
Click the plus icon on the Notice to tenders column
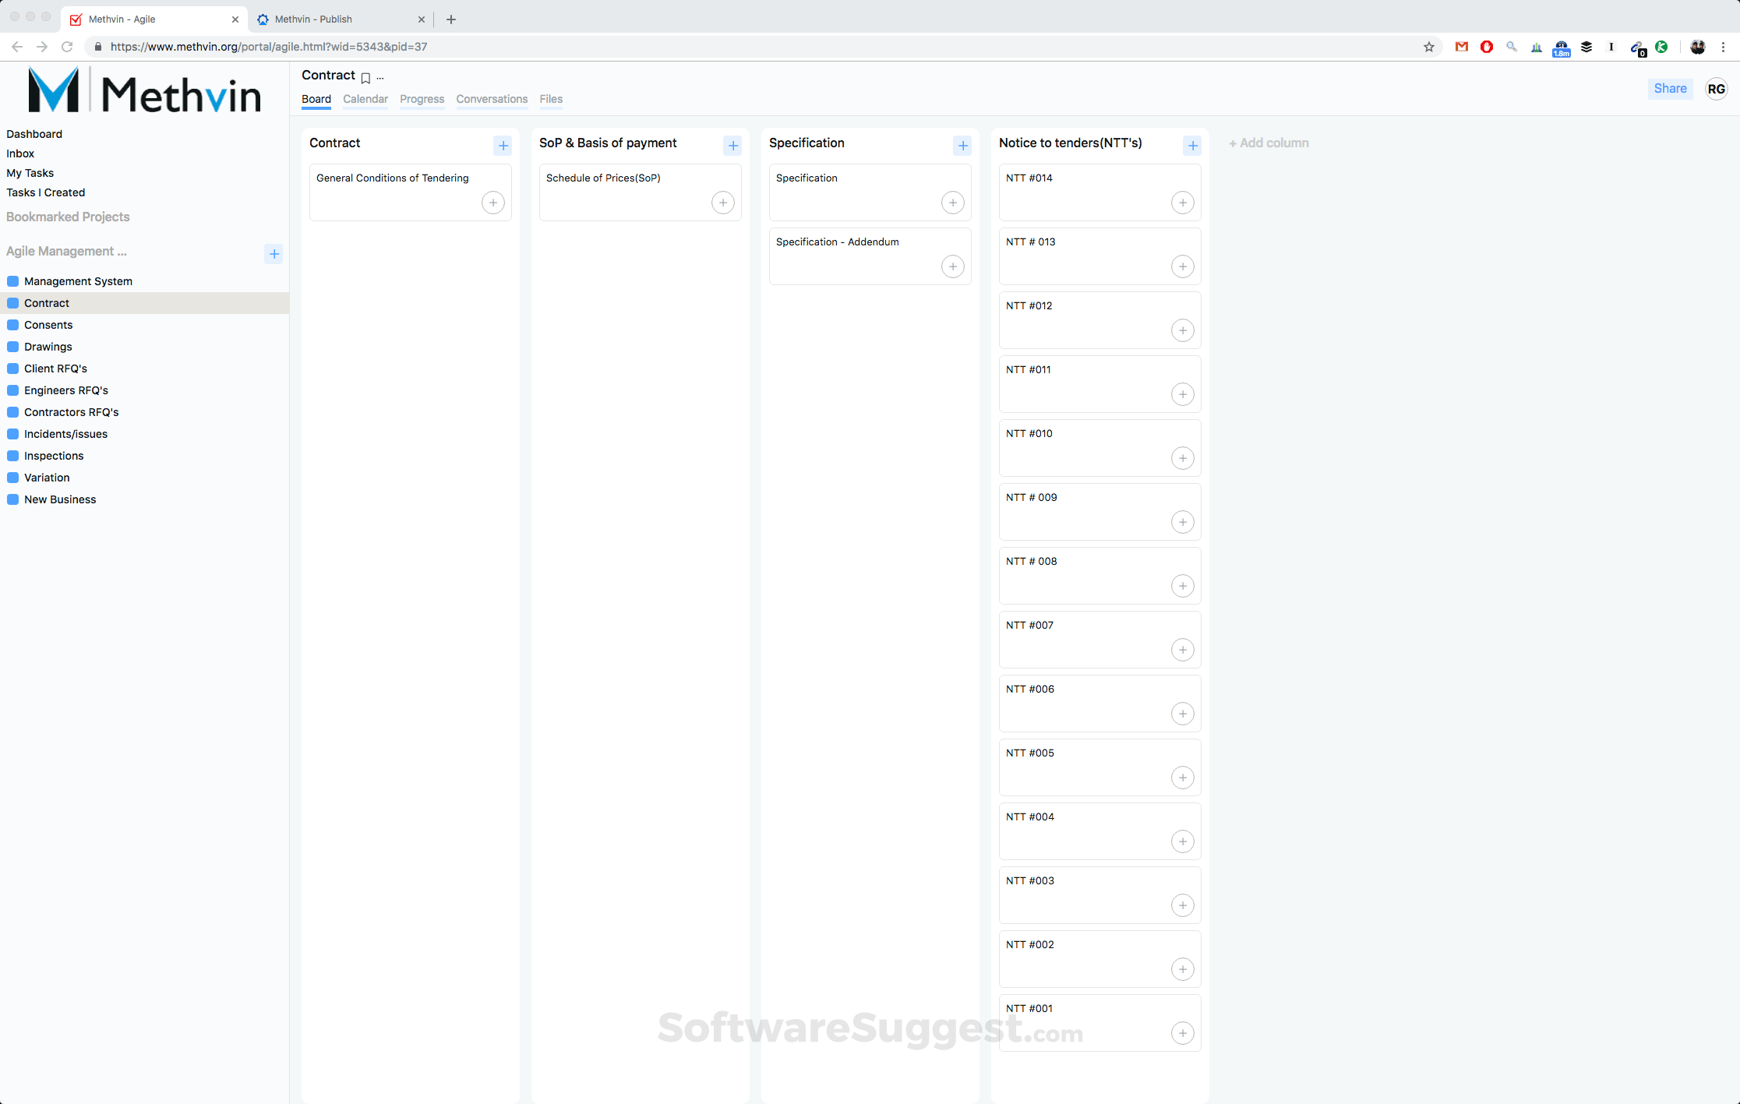1192,145
